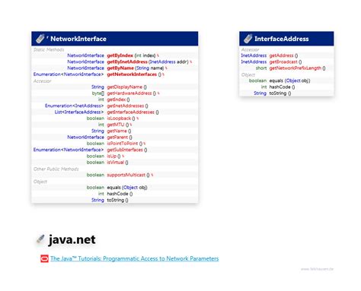Click the short return type of getNetworkPrefixLength
361x291 pixels.
pyautogui.click(x=261, y=68)
